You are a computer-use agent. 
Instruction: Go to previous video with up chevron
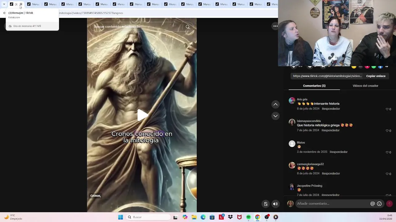coord(275,105)
